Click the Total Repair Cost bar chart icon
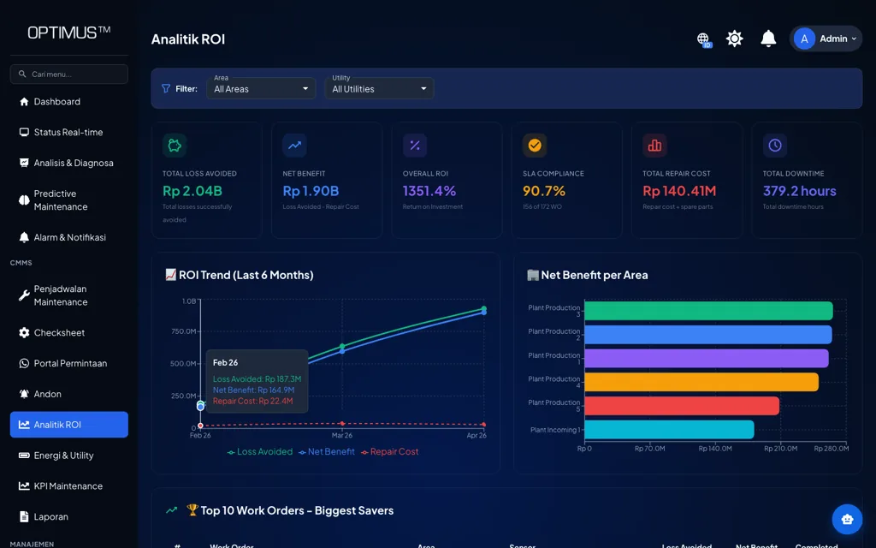This screenshot has height=548, width=876. tap(654, 146)
